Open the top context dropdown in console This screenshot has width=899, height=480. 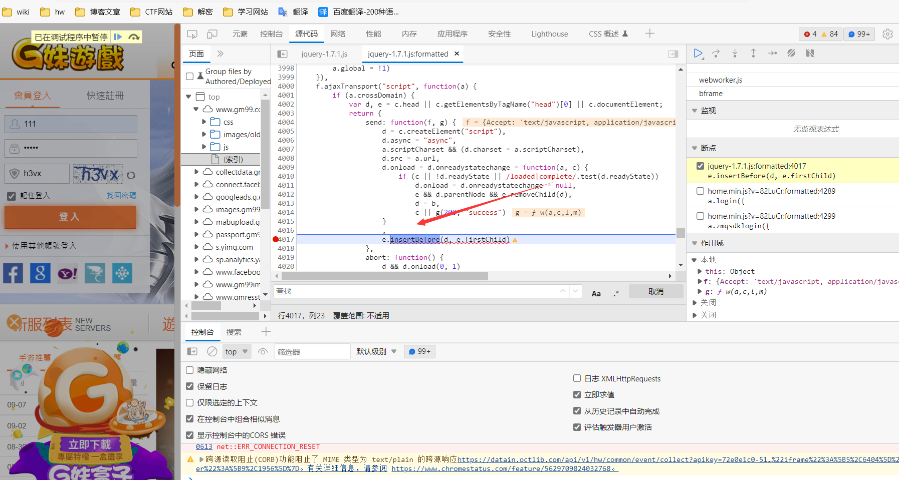pos(237,351)
